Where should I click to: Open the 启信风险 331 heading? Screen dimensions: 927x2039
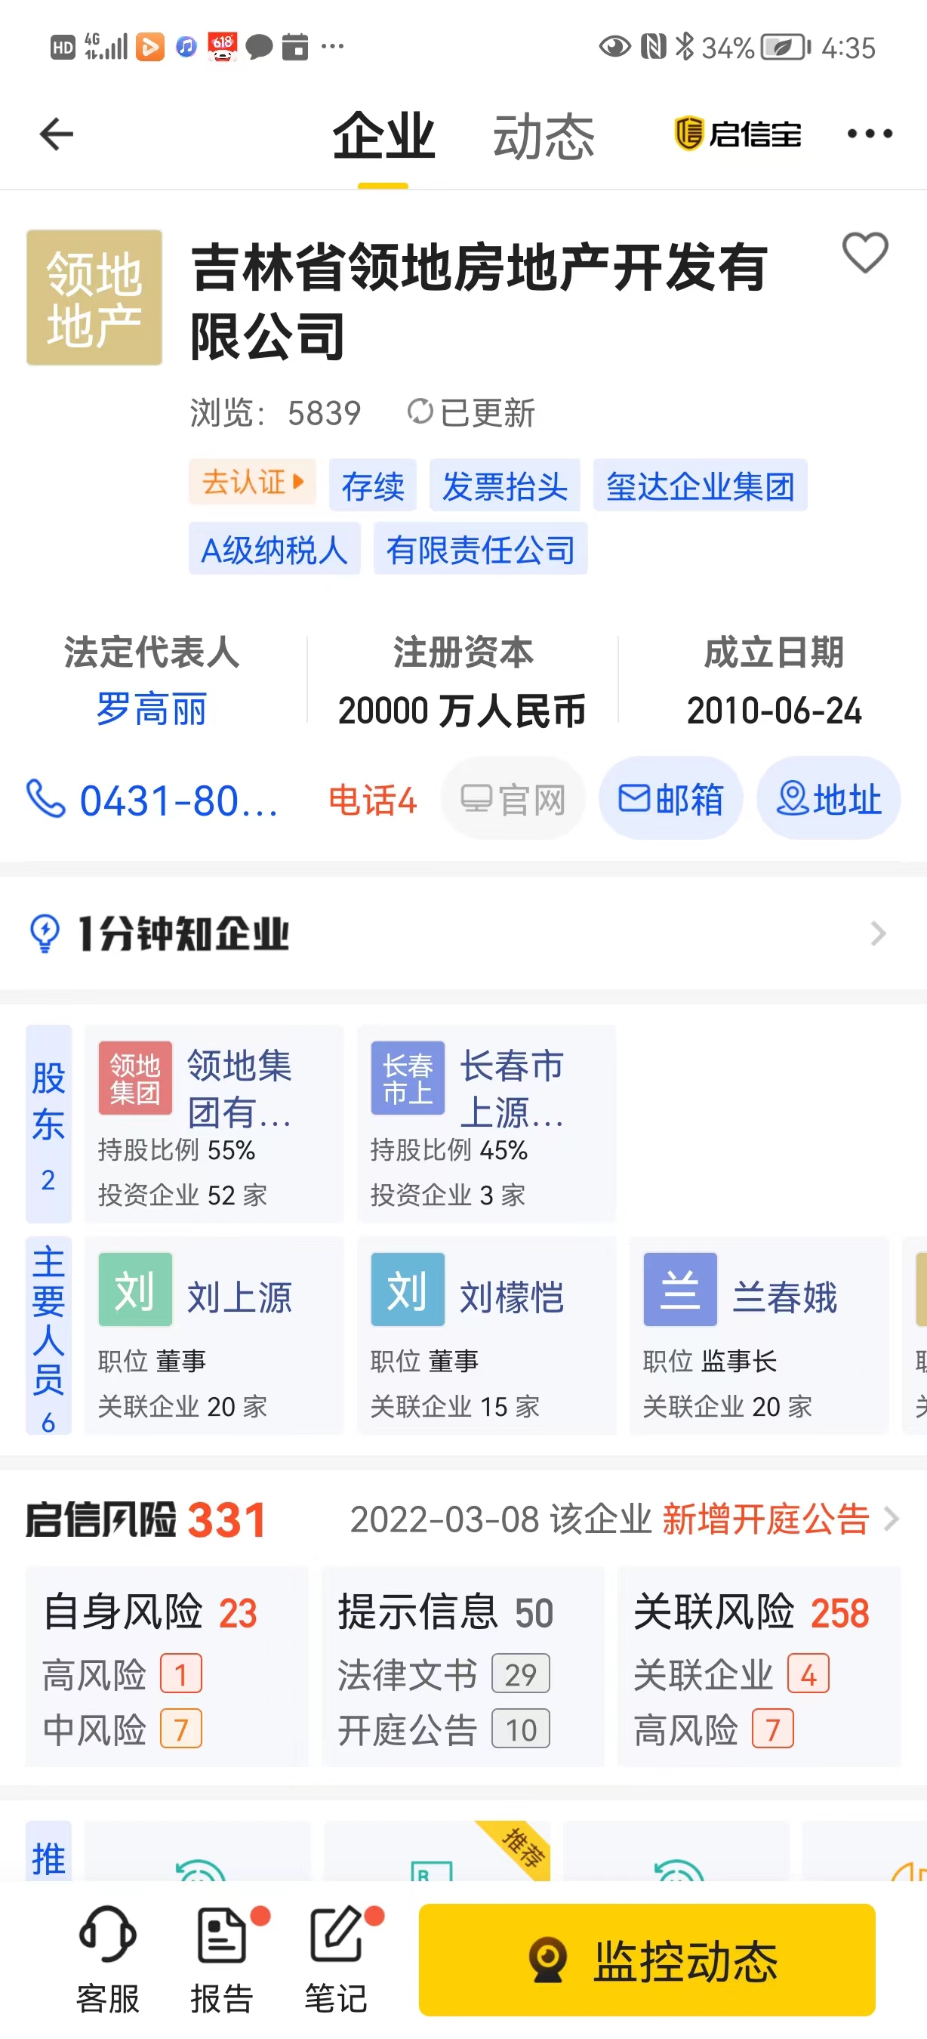146,1519
